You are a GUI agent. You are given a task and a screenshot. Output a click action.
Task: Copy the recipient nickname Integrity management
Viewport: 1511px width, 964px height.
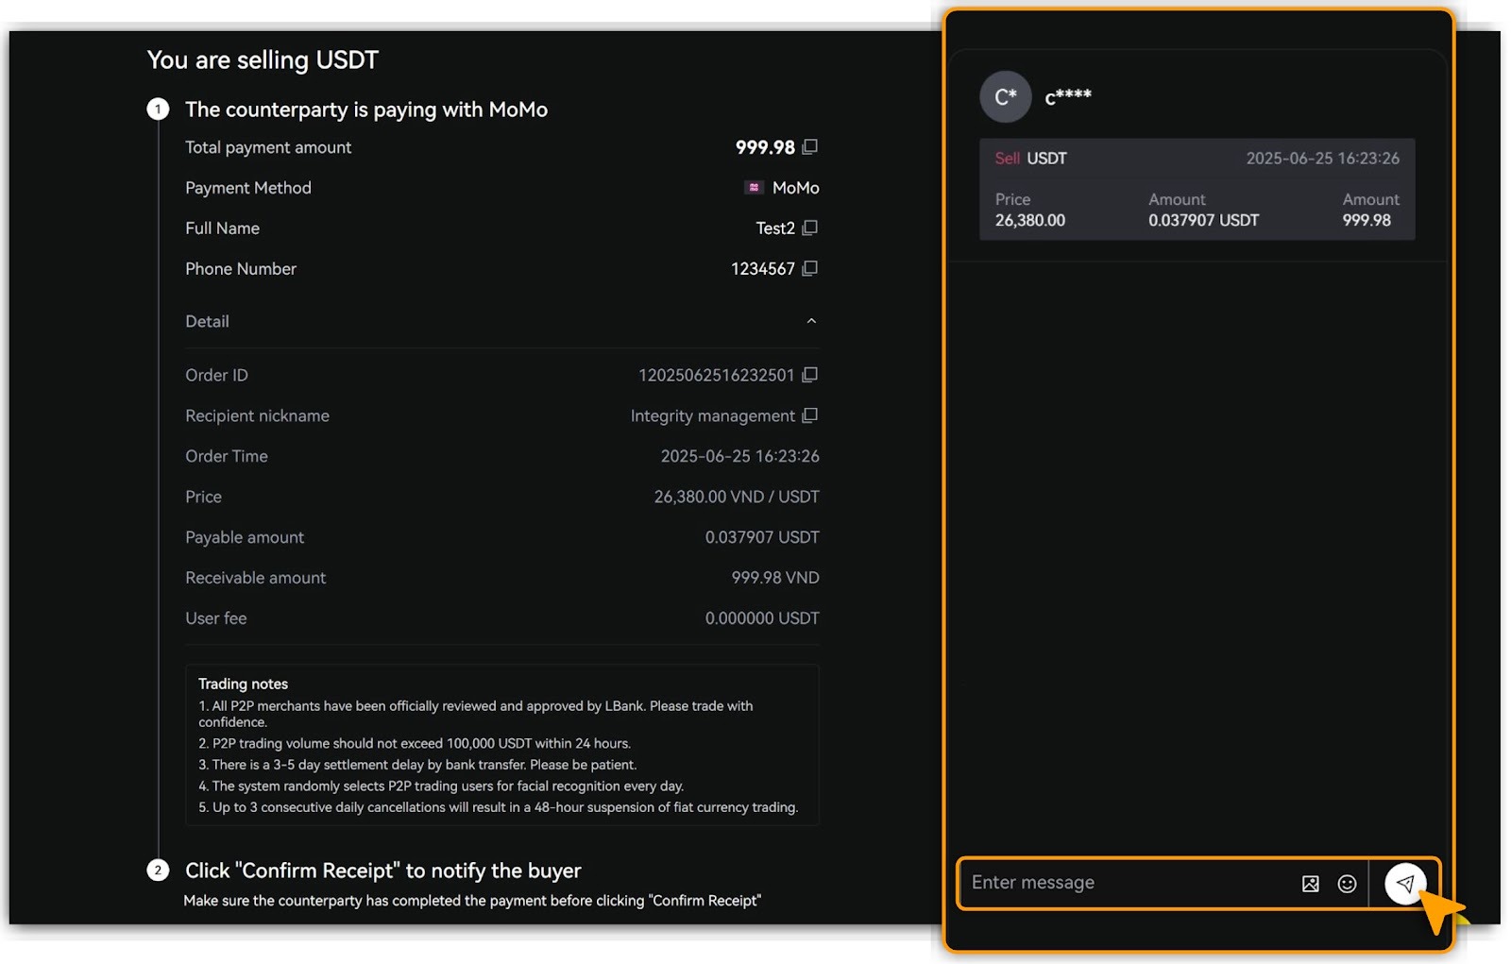[x=809, y=416]
